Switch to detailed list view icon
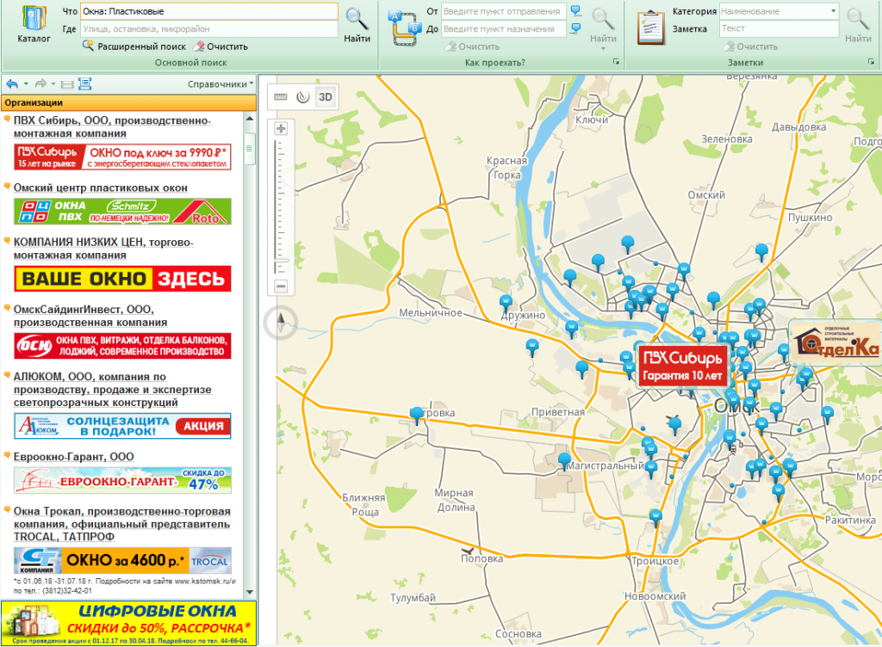This screenshot has width=882, height=647. (85, 84)
